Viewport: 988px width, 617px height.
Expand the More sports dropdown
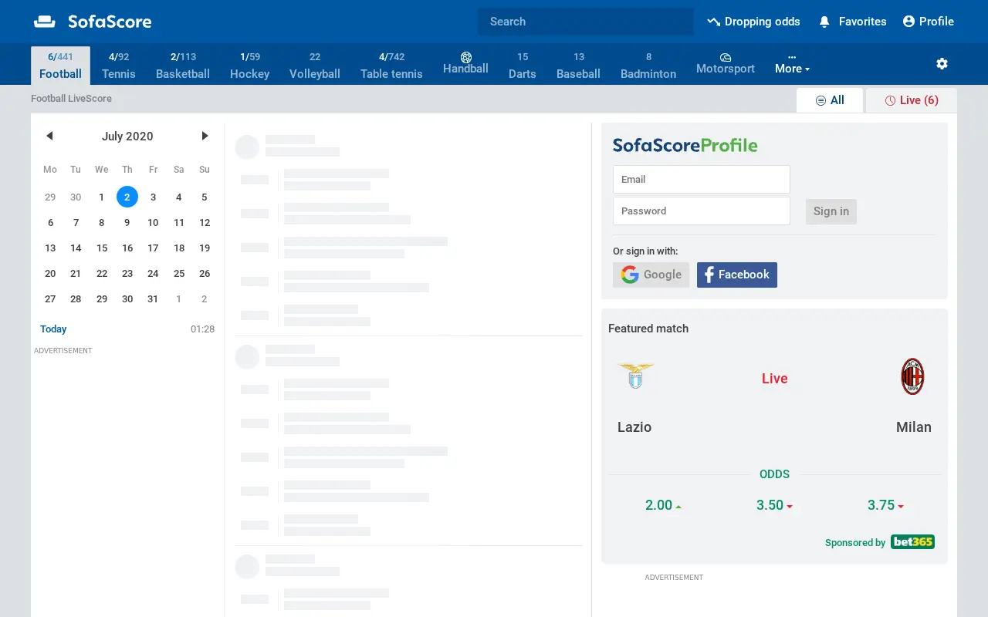[x=792, y=64]
